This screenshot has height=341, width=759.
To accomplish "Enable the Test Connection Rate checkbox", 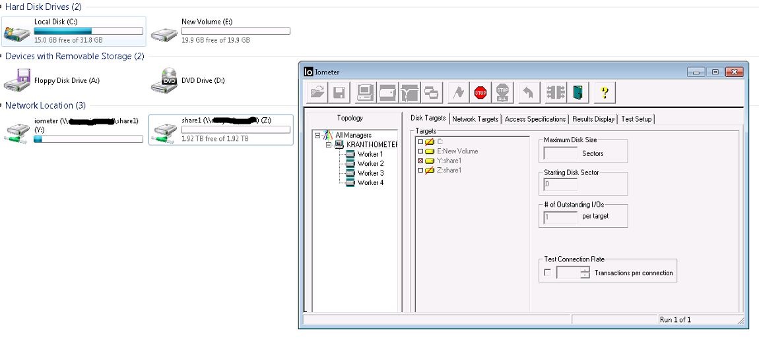I will coord(547,273).
